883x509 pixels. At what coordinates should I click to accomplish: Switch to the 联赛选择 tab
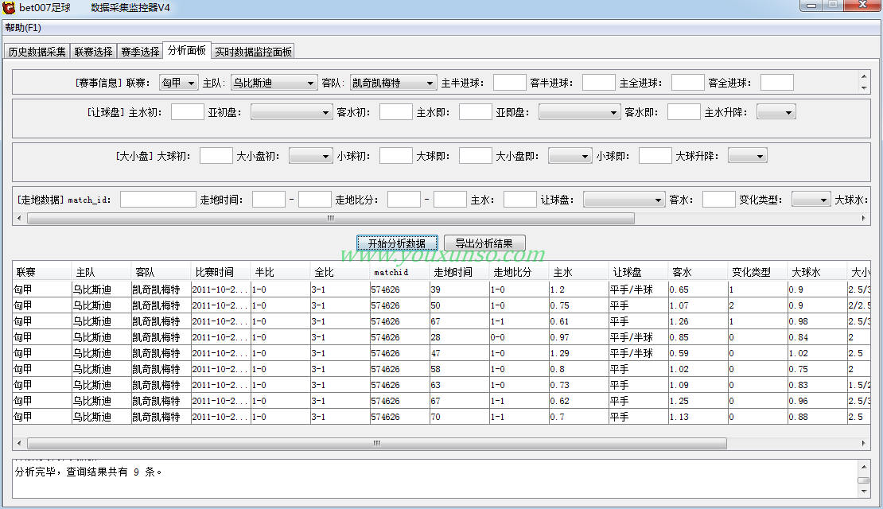pos(93,52)
